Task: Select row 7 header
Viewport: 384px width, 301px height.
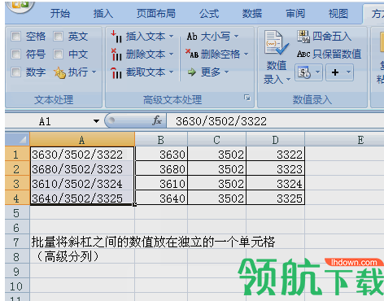Action: pos(17,242)
